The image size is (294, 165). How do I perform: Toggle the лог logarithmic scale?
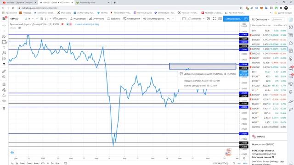(x=239, y=163)
